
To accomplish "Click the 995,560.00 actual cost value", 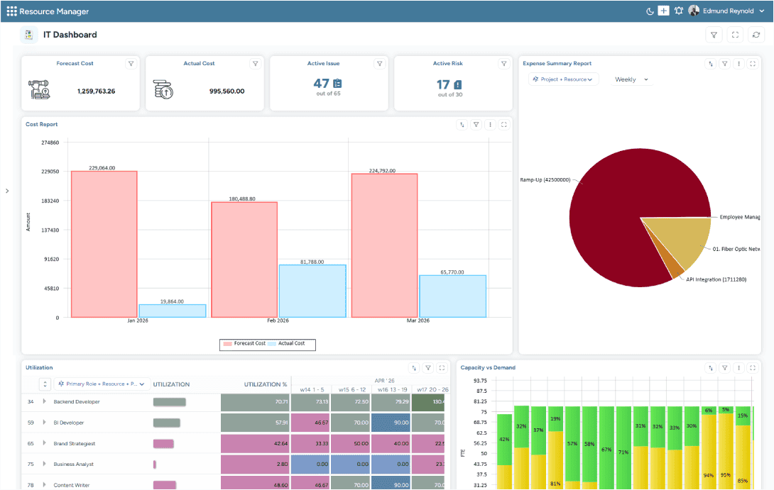I will [x=227, y=91].
